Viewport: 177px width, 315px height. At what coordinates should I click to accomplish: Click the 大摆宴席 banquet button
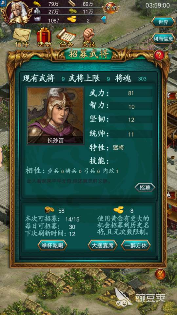tap(103, 245)
